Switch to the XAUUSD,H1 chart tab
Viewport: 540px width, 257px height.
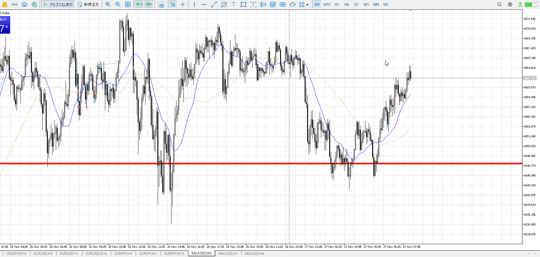point(228,253)
